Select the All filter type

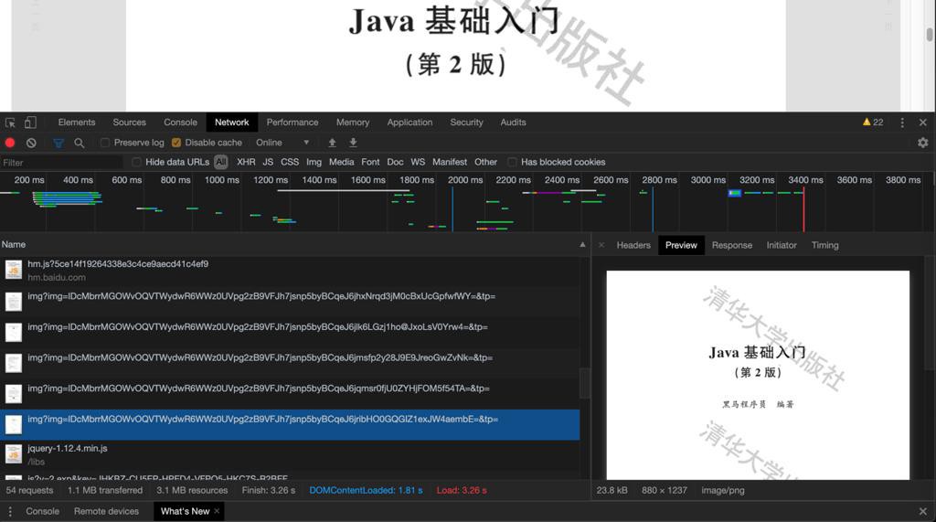point(221,162)
